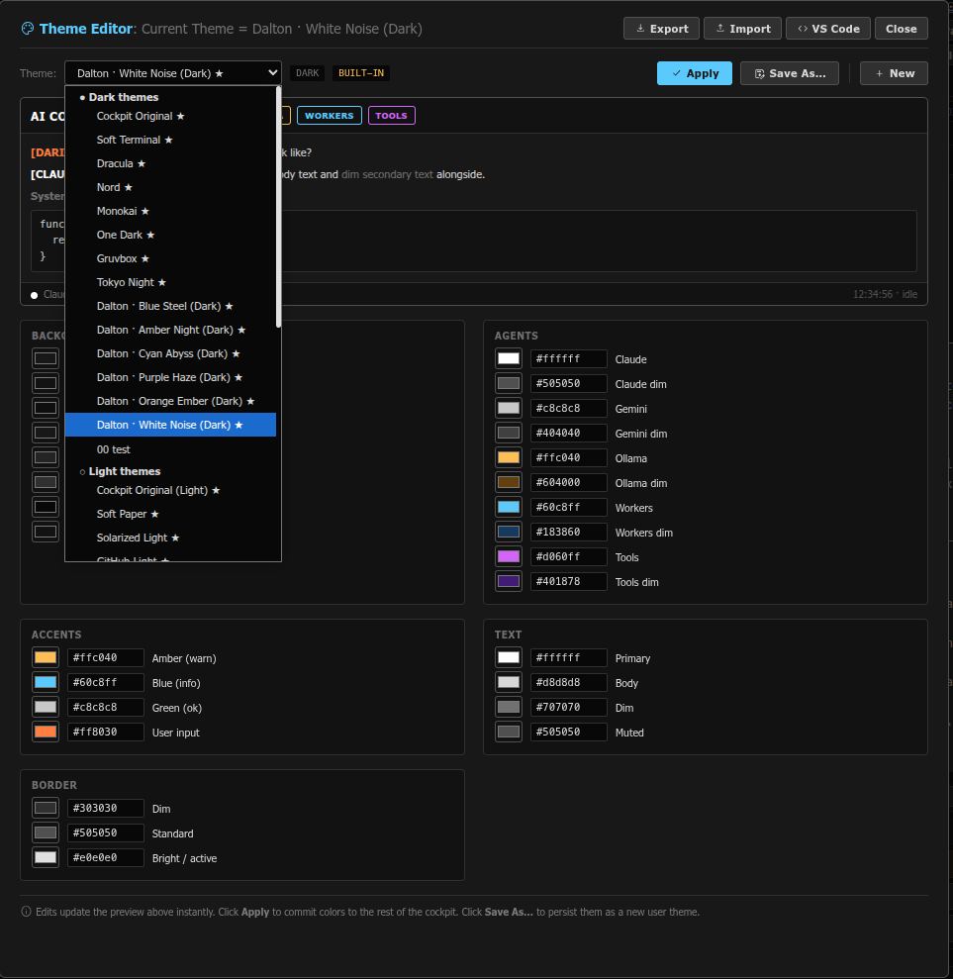Image resolution: width=953 pixels, height=979 pixels.
Task: Choose the One Dark theme
Action: coord(170,235)
